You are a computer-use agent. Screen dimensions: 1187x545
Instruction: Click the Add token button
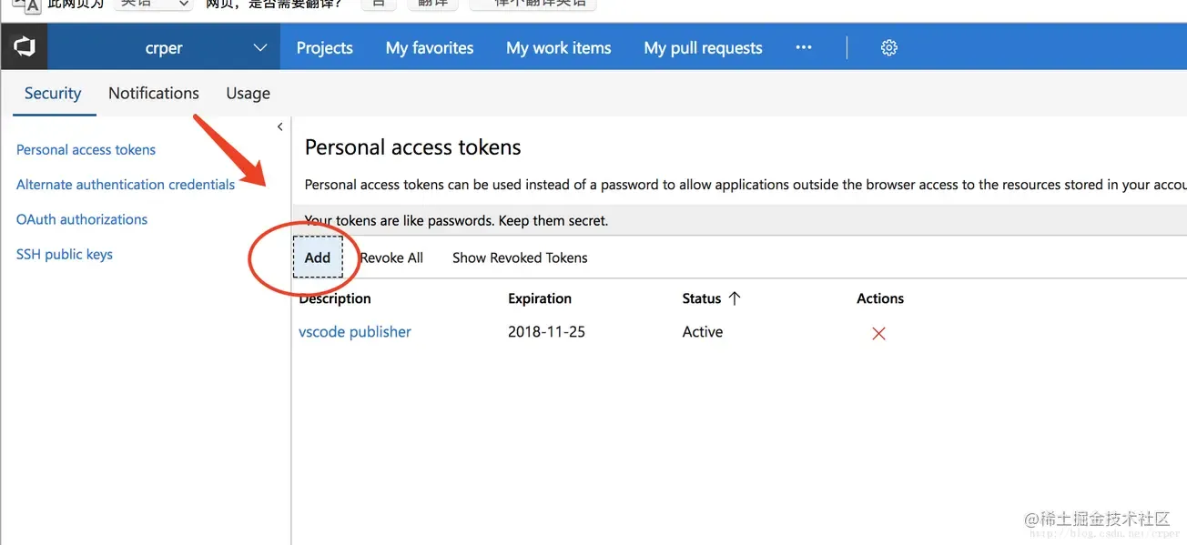(x=318, y=257)
